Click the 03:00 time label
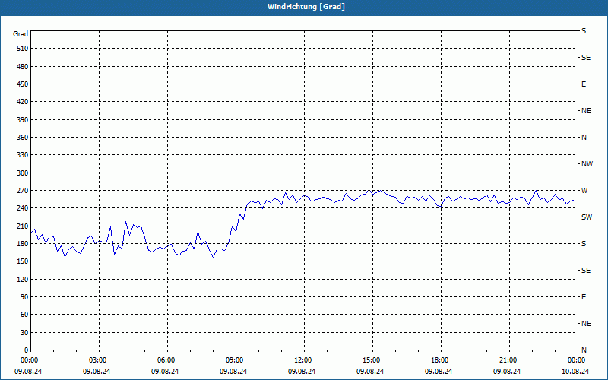 tap(100, 360)
